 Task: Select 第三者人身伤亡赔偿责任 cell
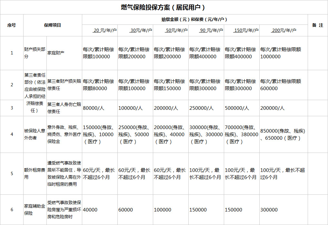tap(64, 108)
